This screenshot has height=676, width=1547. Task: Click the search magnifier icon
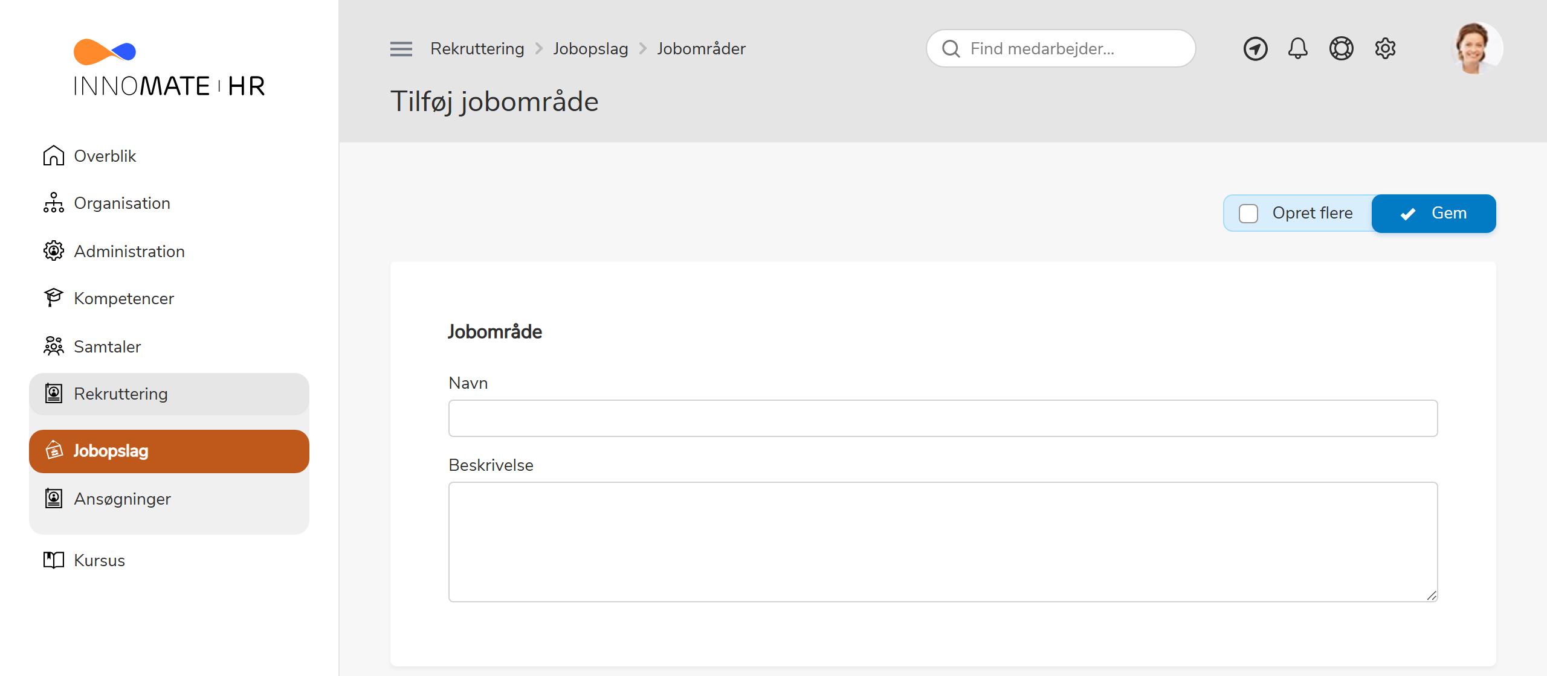click(x=951, y=49)
